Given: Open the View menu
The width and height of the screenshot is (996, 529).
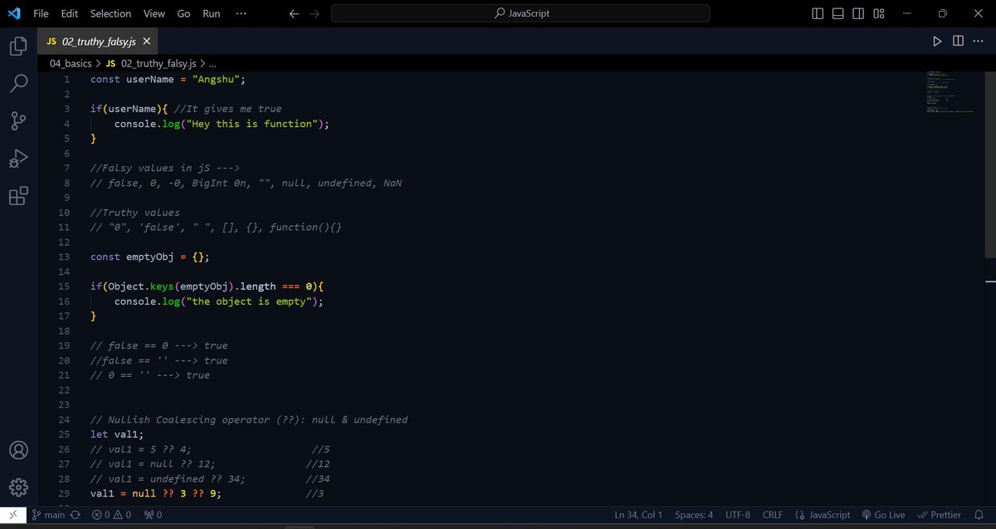Looking at the screenshot, I should click(x=154, y=13).
